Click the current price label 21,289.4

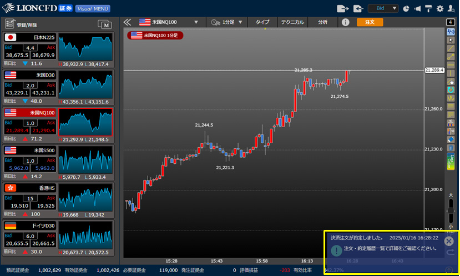pos(434,70)
